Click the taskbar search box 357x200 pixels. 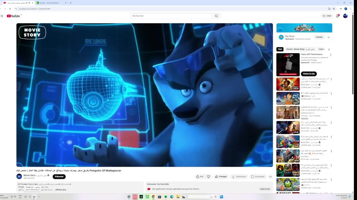pos(202,197)
